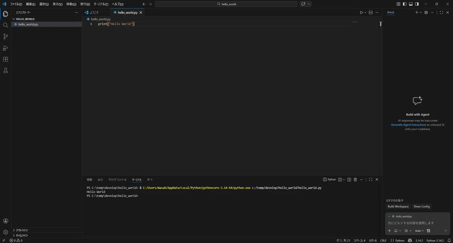This screenshot has width=453, height=243.
Task: Click the Show Config button
Action: pos(421,206)
